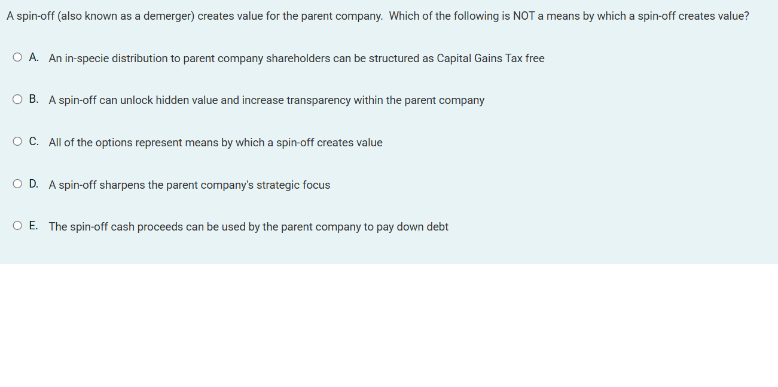778x387 pixels.
Task: Click the question text about spin-offs
Action: click(377, 16)
